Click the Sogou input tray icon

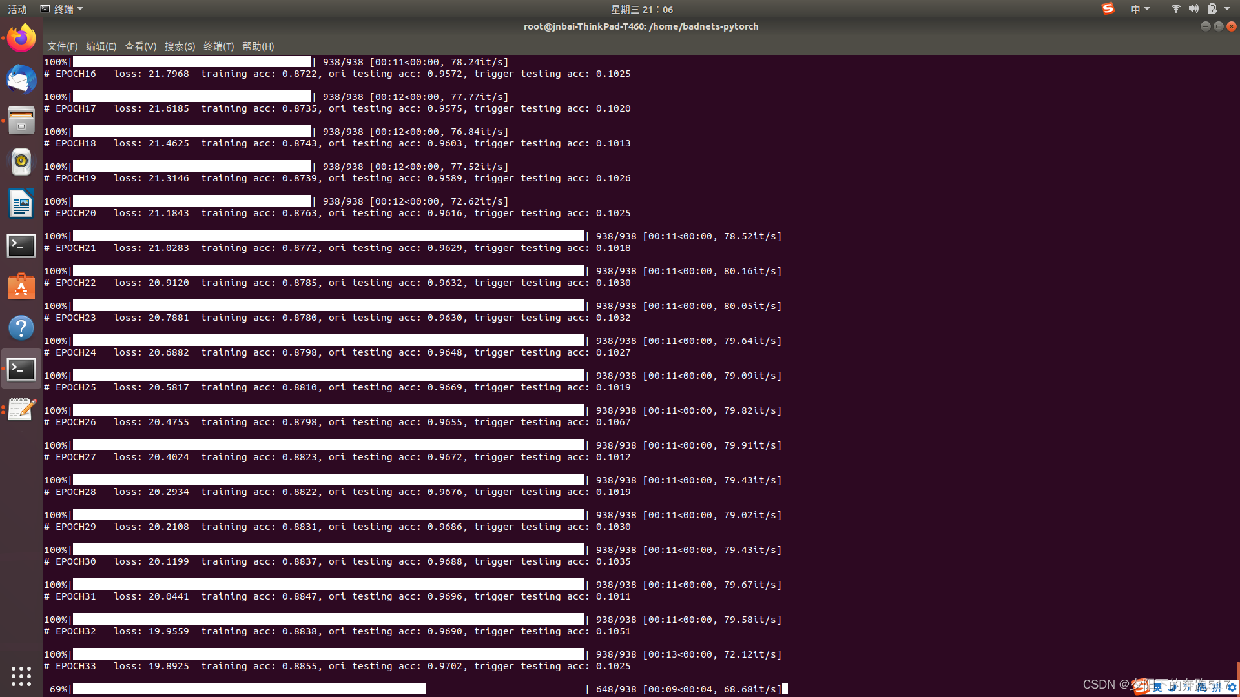1108,9
